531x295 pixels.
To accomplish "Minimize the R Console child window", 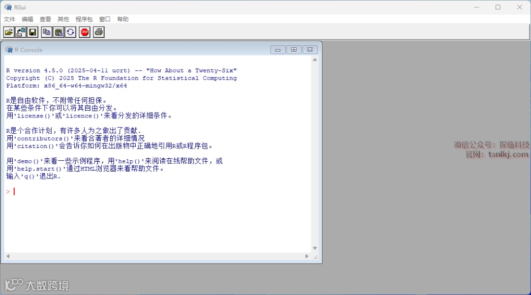I will [278, 50].
